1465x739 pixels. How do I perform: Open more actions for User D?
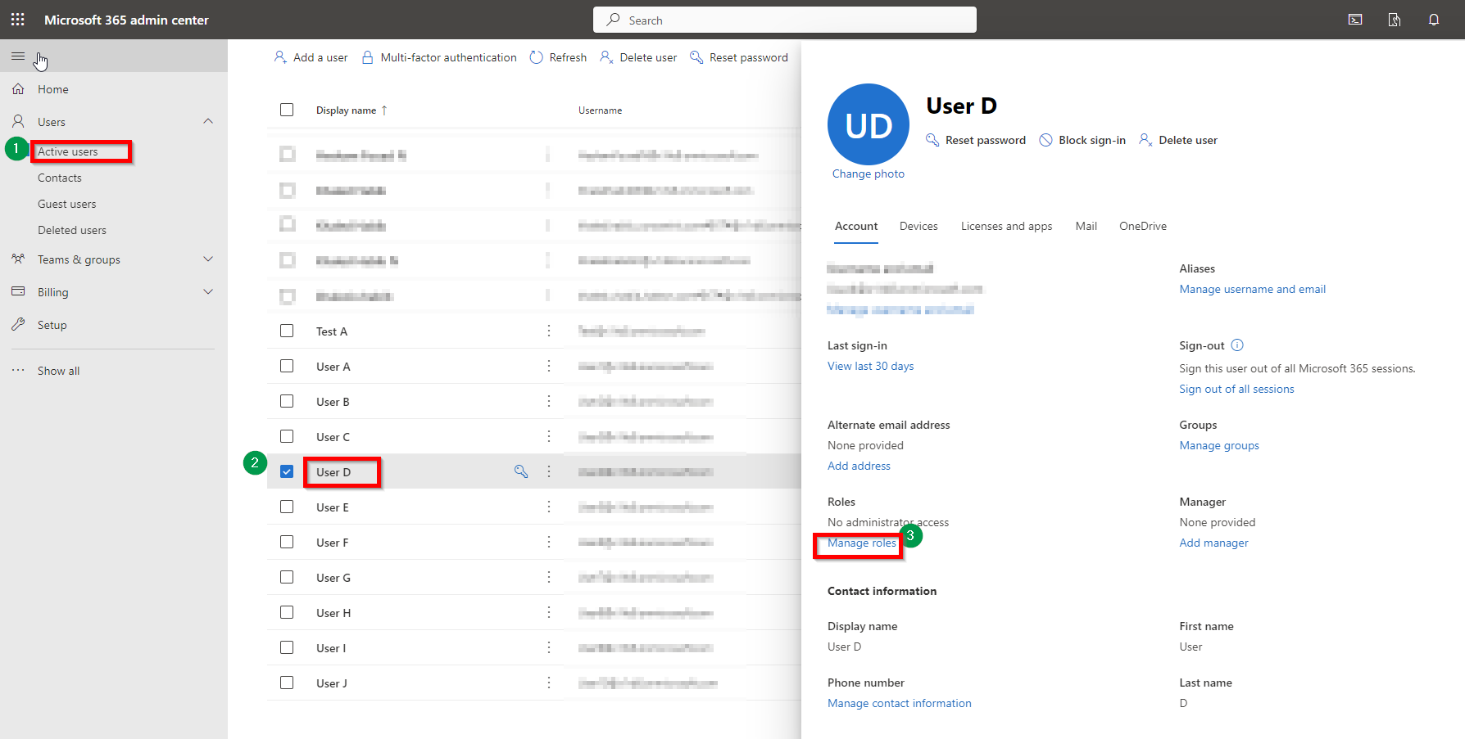(549, 471)
